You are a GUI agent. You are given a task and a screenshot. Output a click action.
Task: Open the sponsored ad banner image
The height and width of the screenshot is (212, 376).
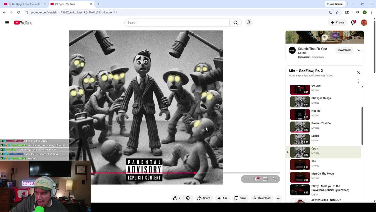(x=325, y=37)
